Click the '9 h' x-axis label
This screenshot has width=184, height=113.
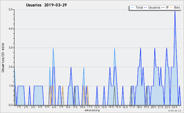75,107
